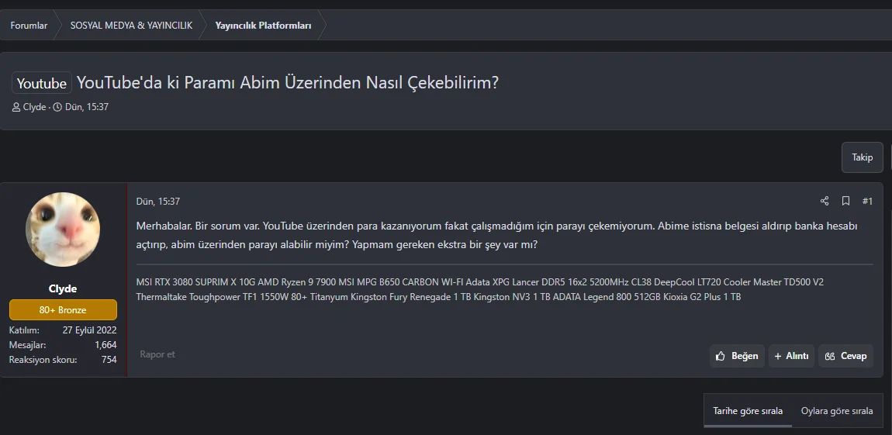Switch to Oylara göre sırala tab
Viewport: 892px width, 435px height.
(837, 411)
